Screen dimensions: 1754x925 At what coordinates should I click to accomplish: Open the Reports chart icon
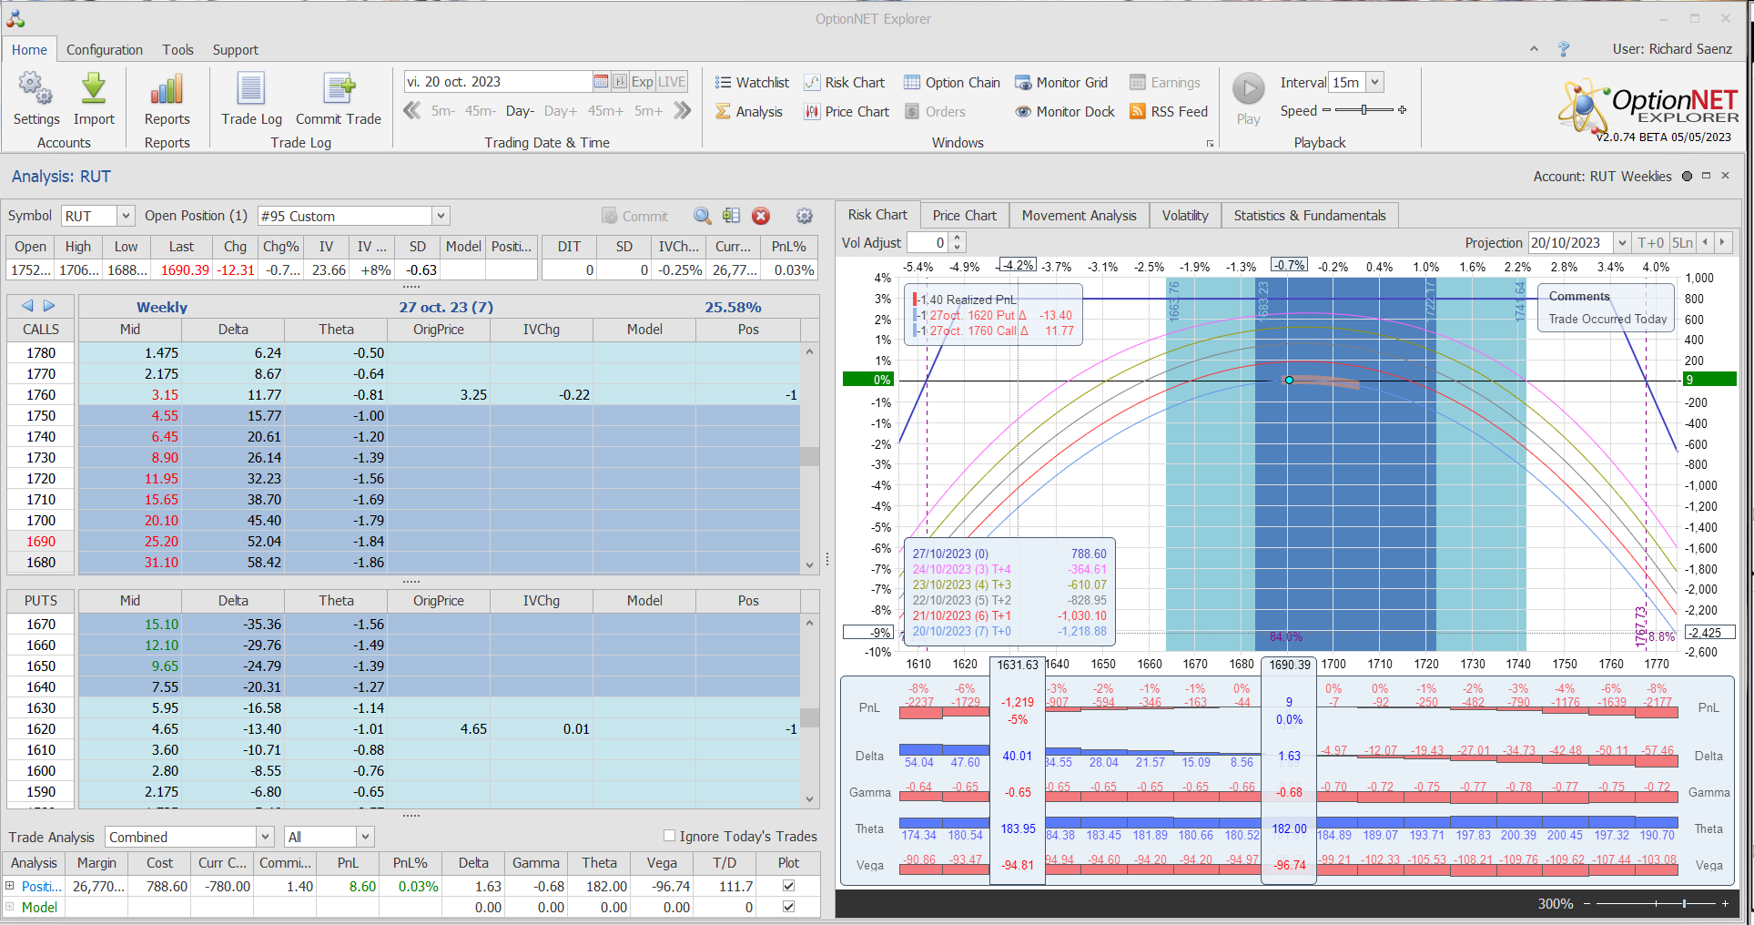[x=167, y=90]
